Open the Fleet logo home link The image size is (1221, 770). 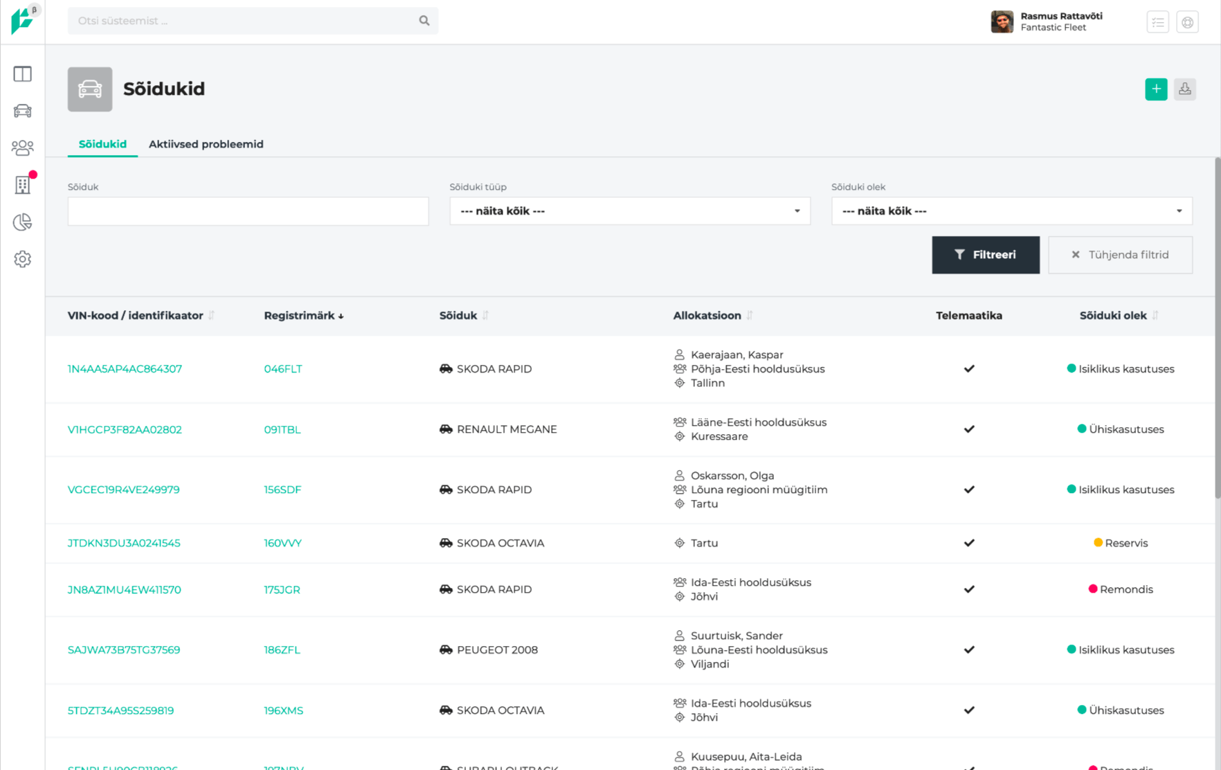coord(22,21)
